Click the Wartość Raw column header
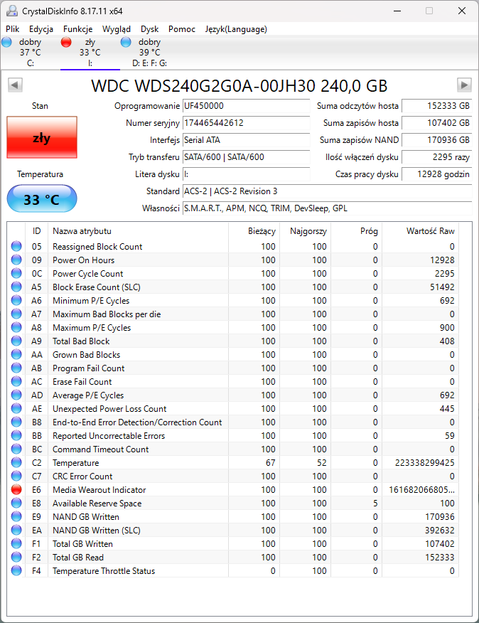This screenshot has width=479, height=623. 420,231
